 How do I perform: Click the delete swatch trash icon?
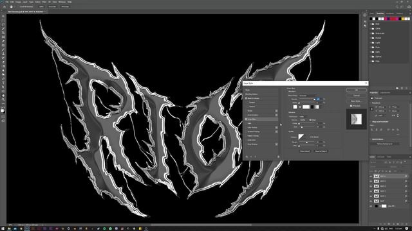(406, 89)
